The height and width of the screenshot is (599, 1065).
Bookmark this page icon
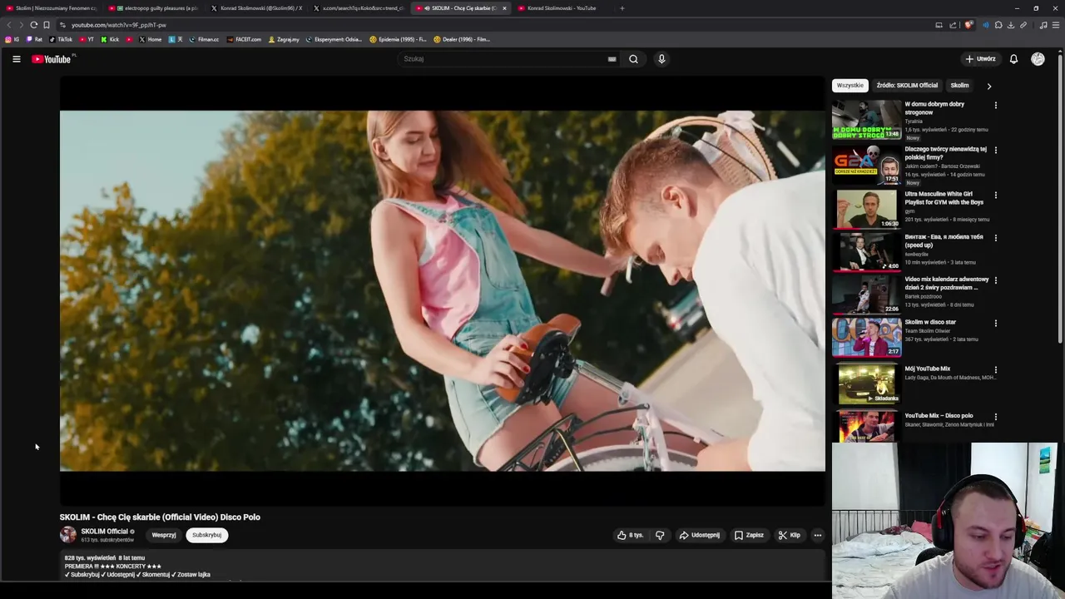click(47, 25)
